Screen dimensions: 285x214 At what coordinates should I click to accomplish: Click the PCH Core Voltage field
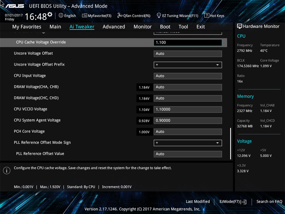[188, 132]
